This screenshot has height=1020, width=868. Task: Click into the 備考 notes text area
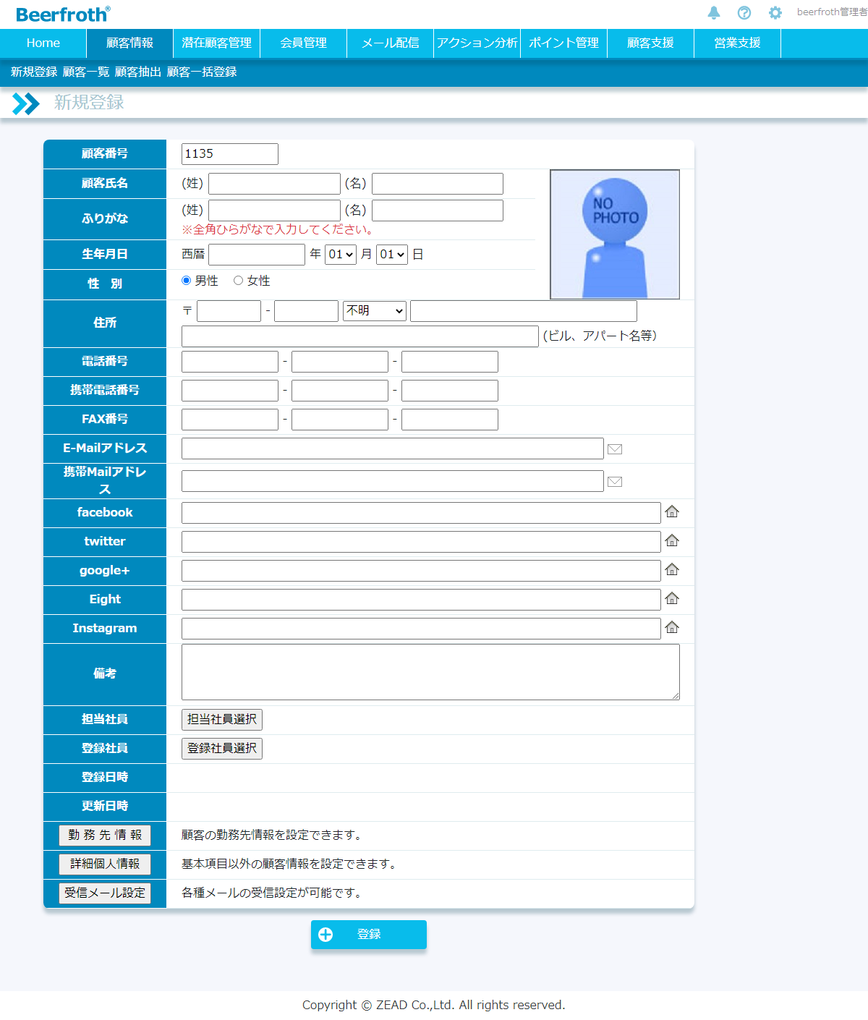click(430, 672)
